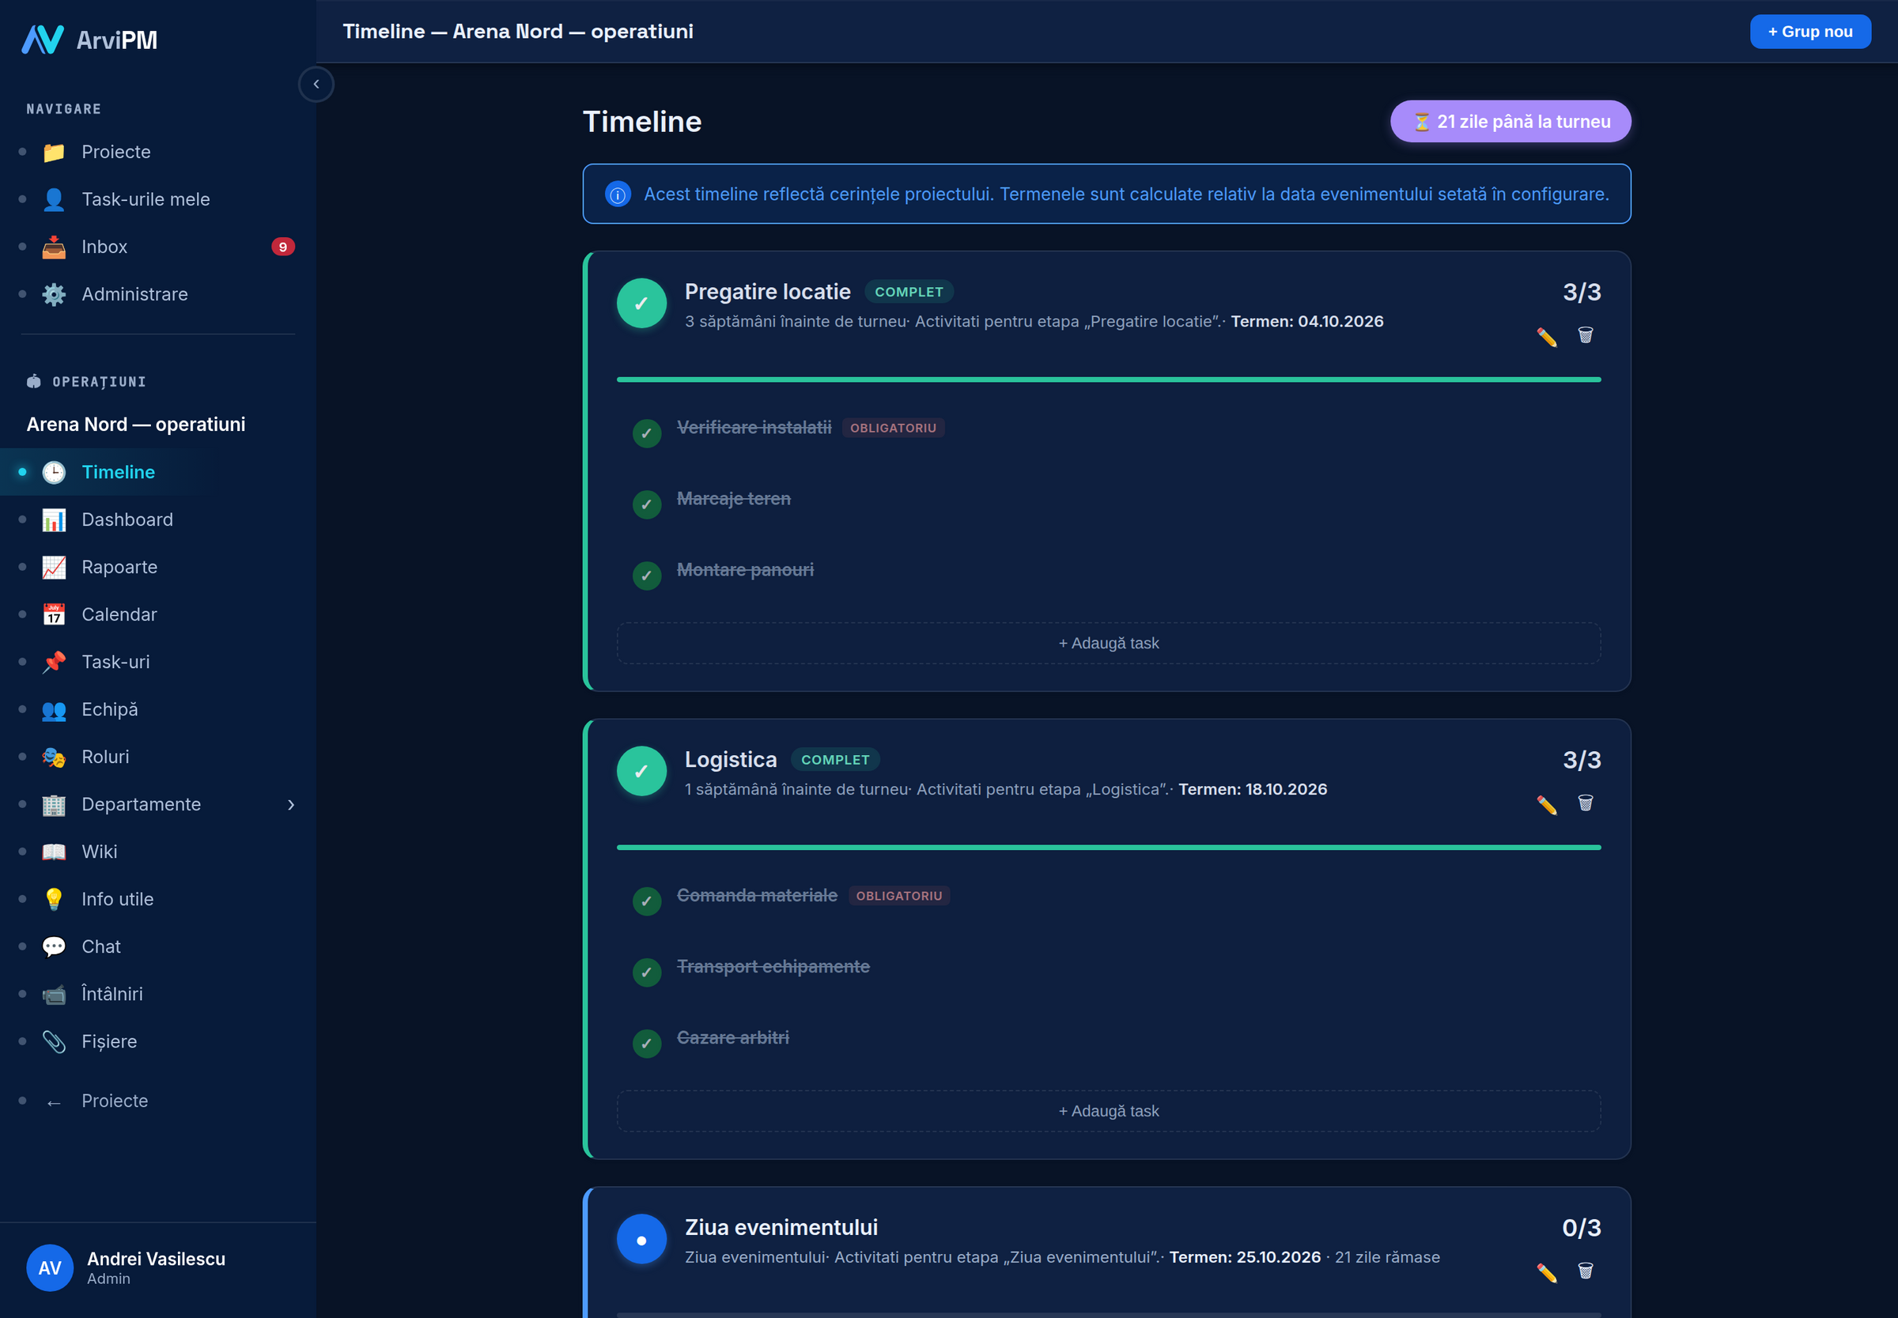Viewport: 1898px width, 1318px height.
Task: Click the Timeline clock icon in the sidebar
Action: [x=54, y=472]
